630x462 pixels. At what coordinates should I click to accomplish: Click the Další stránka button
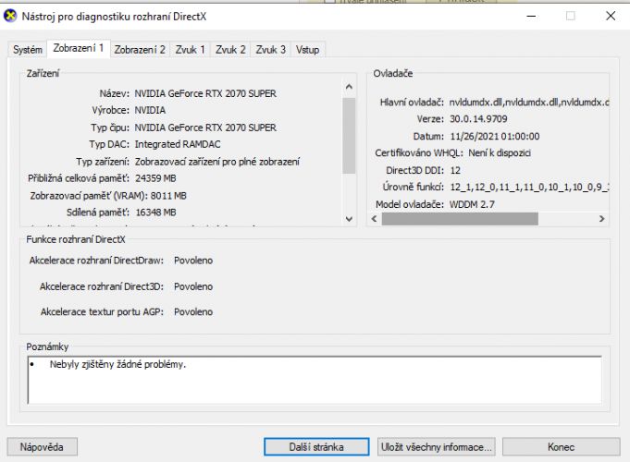[316, 446]
